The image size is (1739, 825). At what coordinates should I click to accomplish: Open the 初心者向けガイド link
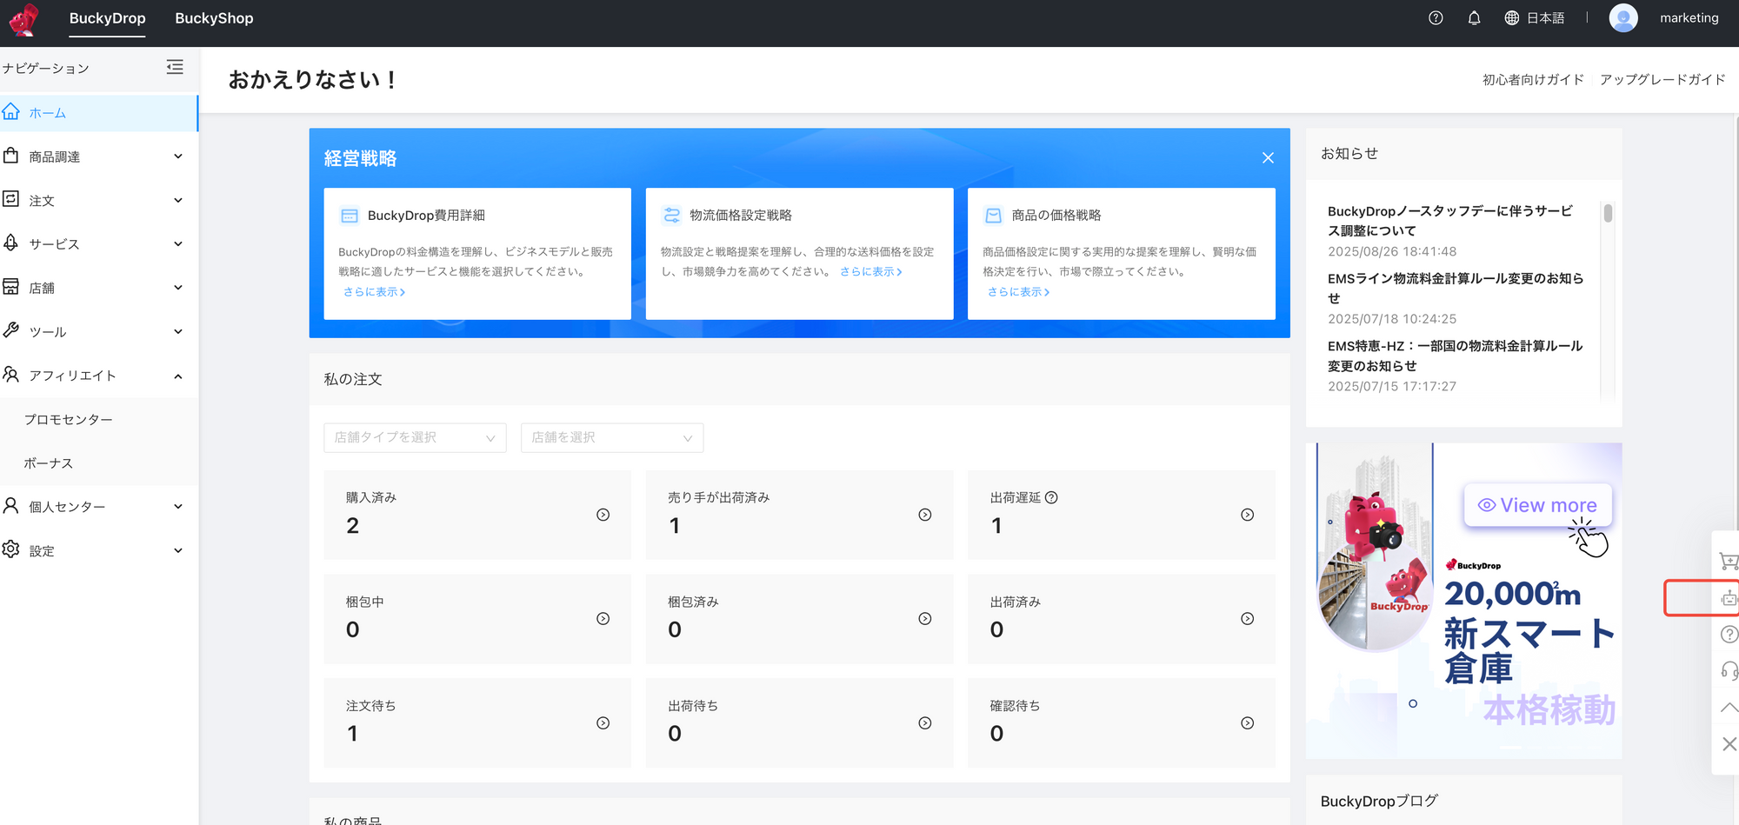1533,79
